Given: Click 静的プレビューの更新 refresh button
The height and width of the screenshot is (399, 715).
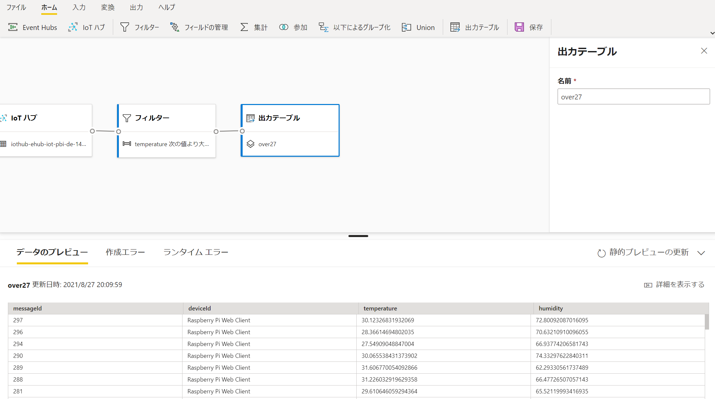Looking at the screenshot, I should pyautogui.click(x=643, y=253).
